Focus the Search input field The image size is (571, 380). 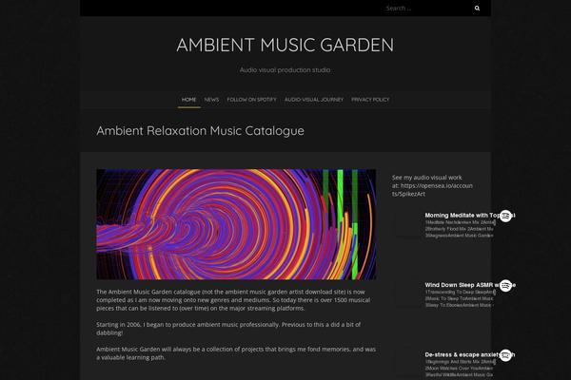pos(426,8)
